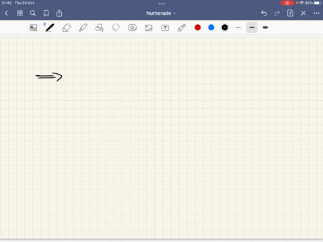Select the thinnest stroke width
Image resolution: width=323 pixels, height=242 pixels.
point(238,28)
